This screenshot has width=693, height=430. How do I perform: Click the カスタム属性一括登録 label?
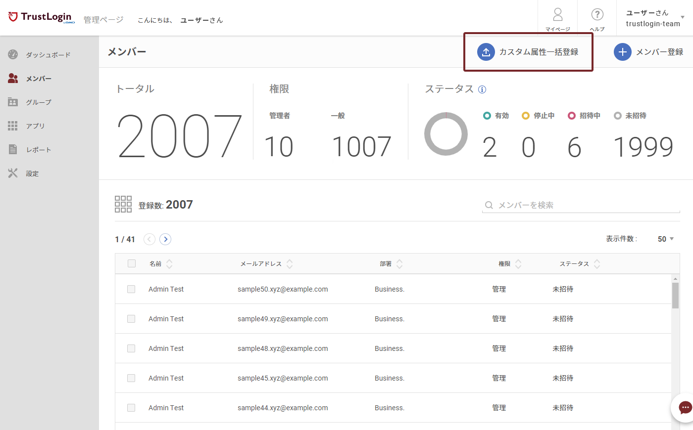pyautogui.click(x=539, y=52)
